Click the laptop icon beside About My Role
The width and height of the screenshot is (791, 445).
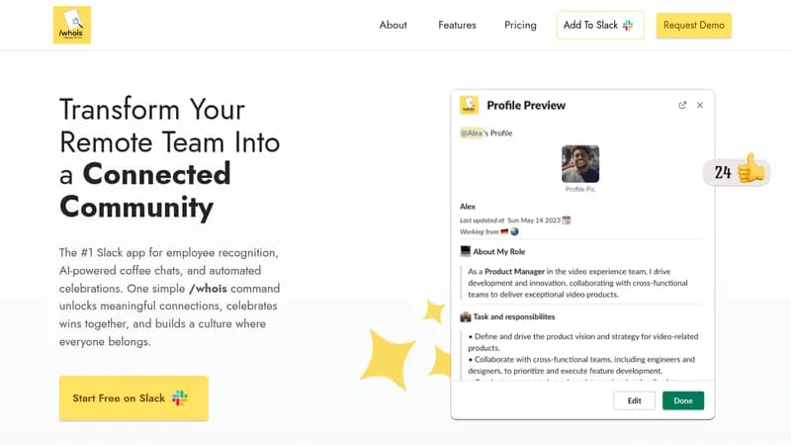465,251
